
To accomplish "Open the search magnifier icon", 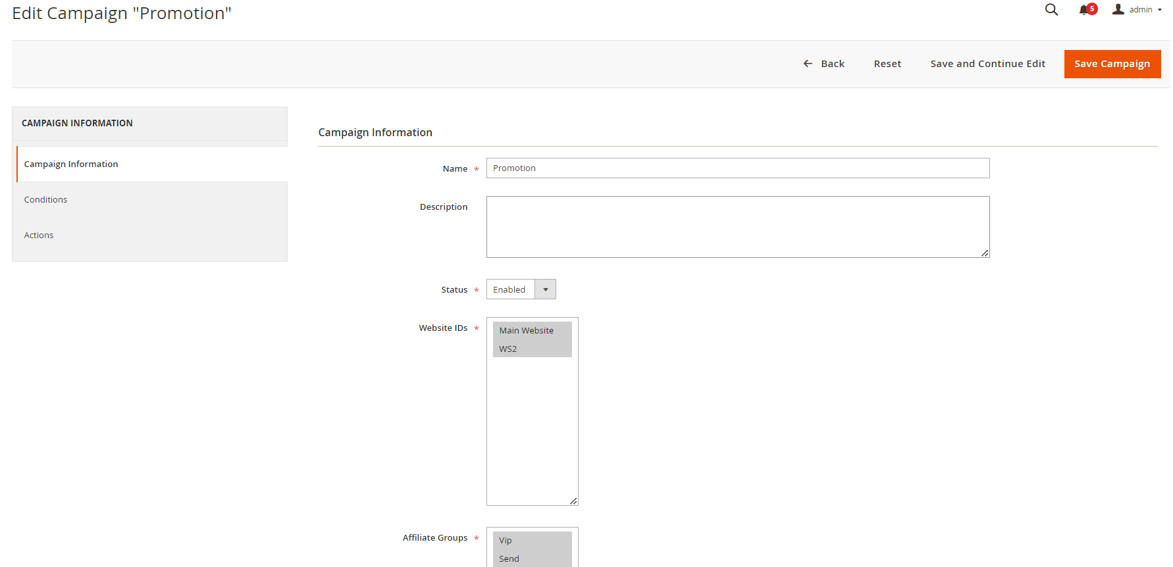I will (1051, 10).
